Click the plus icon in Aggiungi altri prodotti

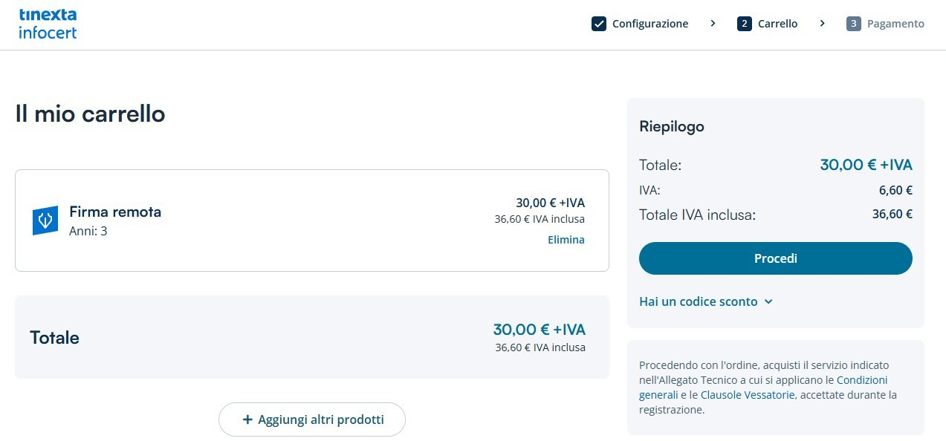[247, 419]
